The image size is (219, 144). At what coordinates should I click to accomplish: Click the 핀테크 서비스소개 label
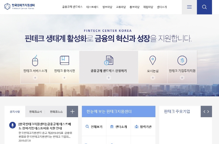click(35, 71)
